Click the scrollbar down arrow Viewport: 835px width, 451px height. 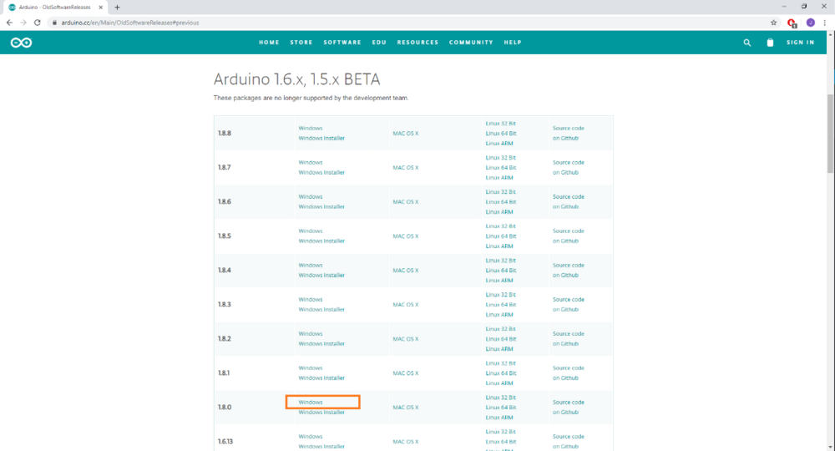click(x=830, y=447)
